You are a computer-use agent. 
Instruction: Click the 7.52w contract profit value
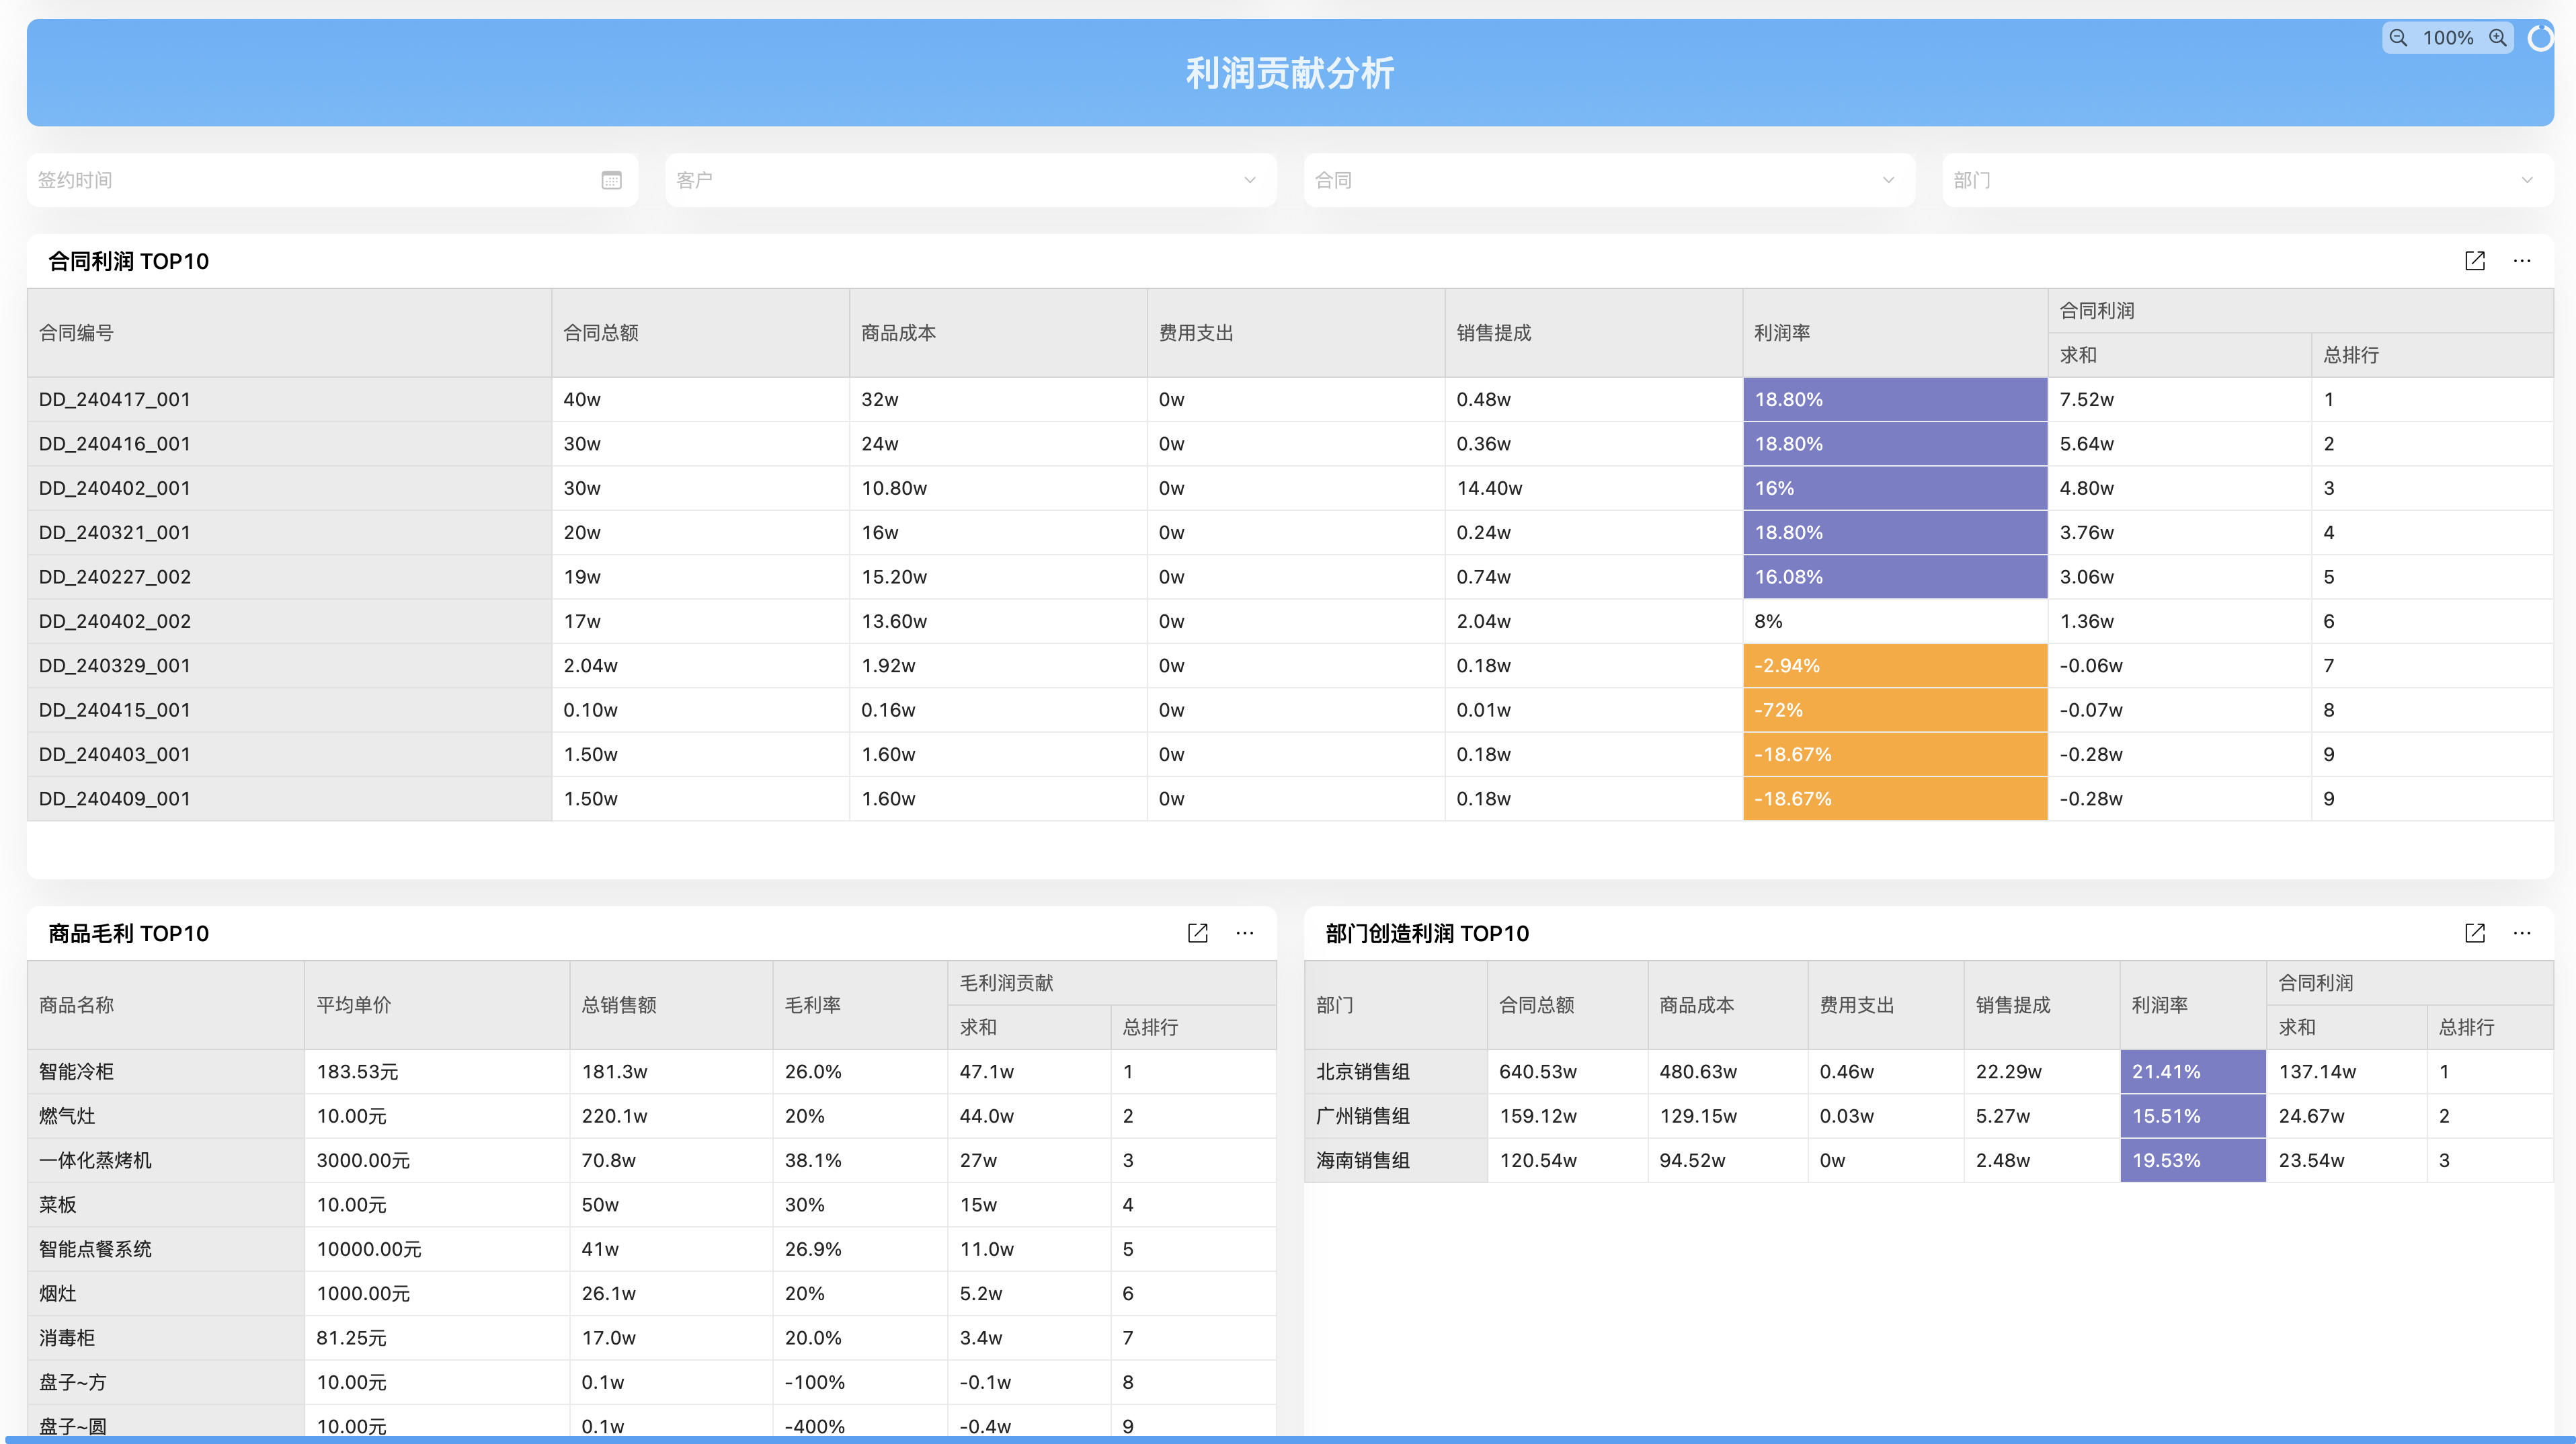click(2087, 399)
